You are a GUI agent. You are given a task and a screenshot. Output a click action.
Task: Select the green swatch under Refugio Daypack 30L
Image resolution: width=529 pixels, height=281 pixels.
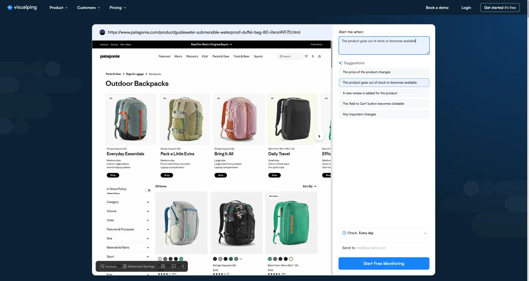tap(231, 259)
